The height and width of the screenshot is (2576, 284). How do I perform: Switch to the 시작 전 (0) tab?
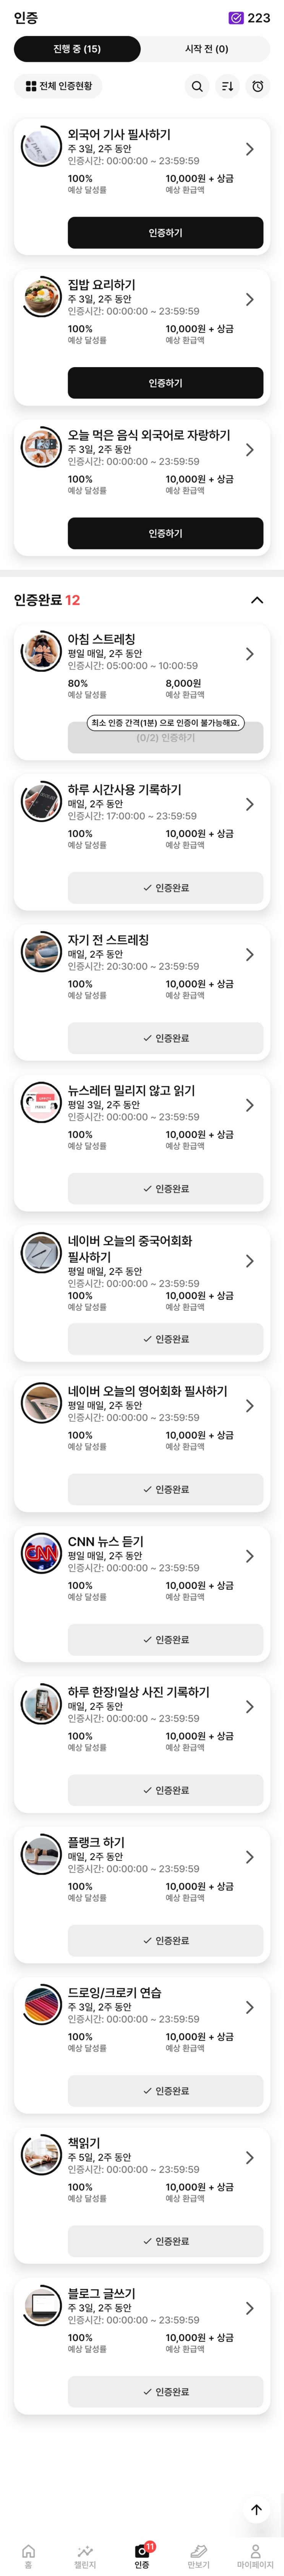click(206, 49)
